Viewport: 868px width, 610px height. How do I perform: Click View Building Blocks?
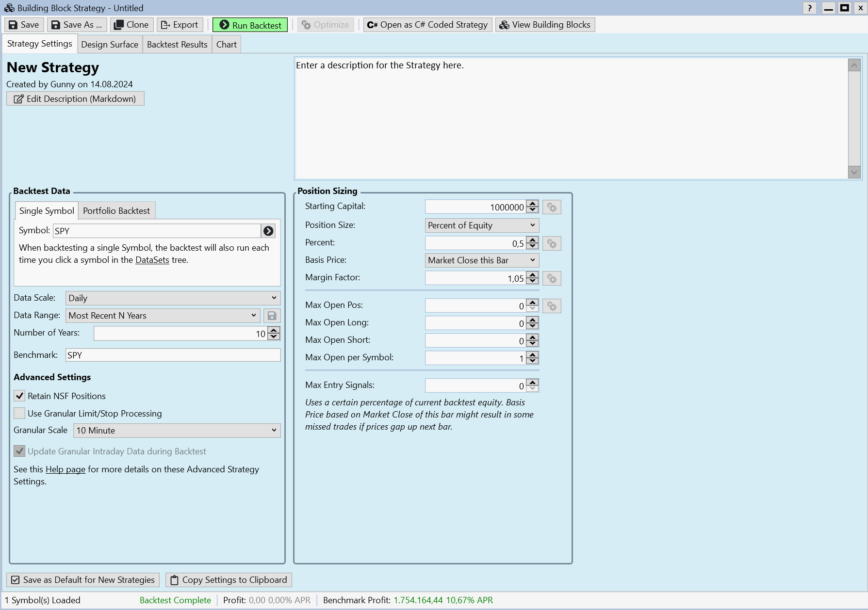(545, 25)
